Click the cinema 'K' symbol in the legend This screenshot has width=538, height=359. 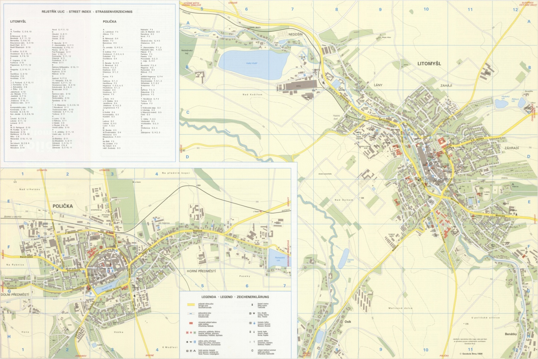click(x=250, y=313)
